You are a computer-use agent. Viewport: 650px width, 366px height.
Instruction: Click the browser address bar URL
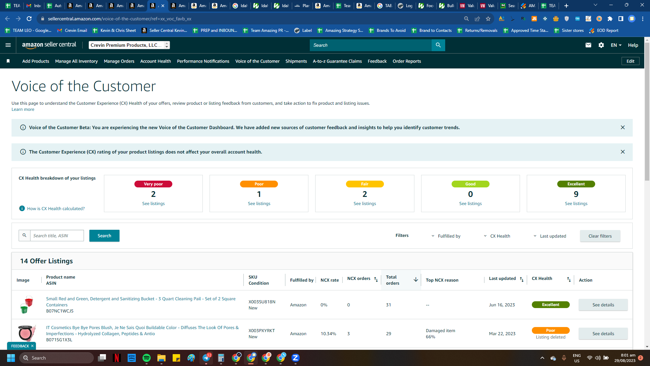coord(120,19)
